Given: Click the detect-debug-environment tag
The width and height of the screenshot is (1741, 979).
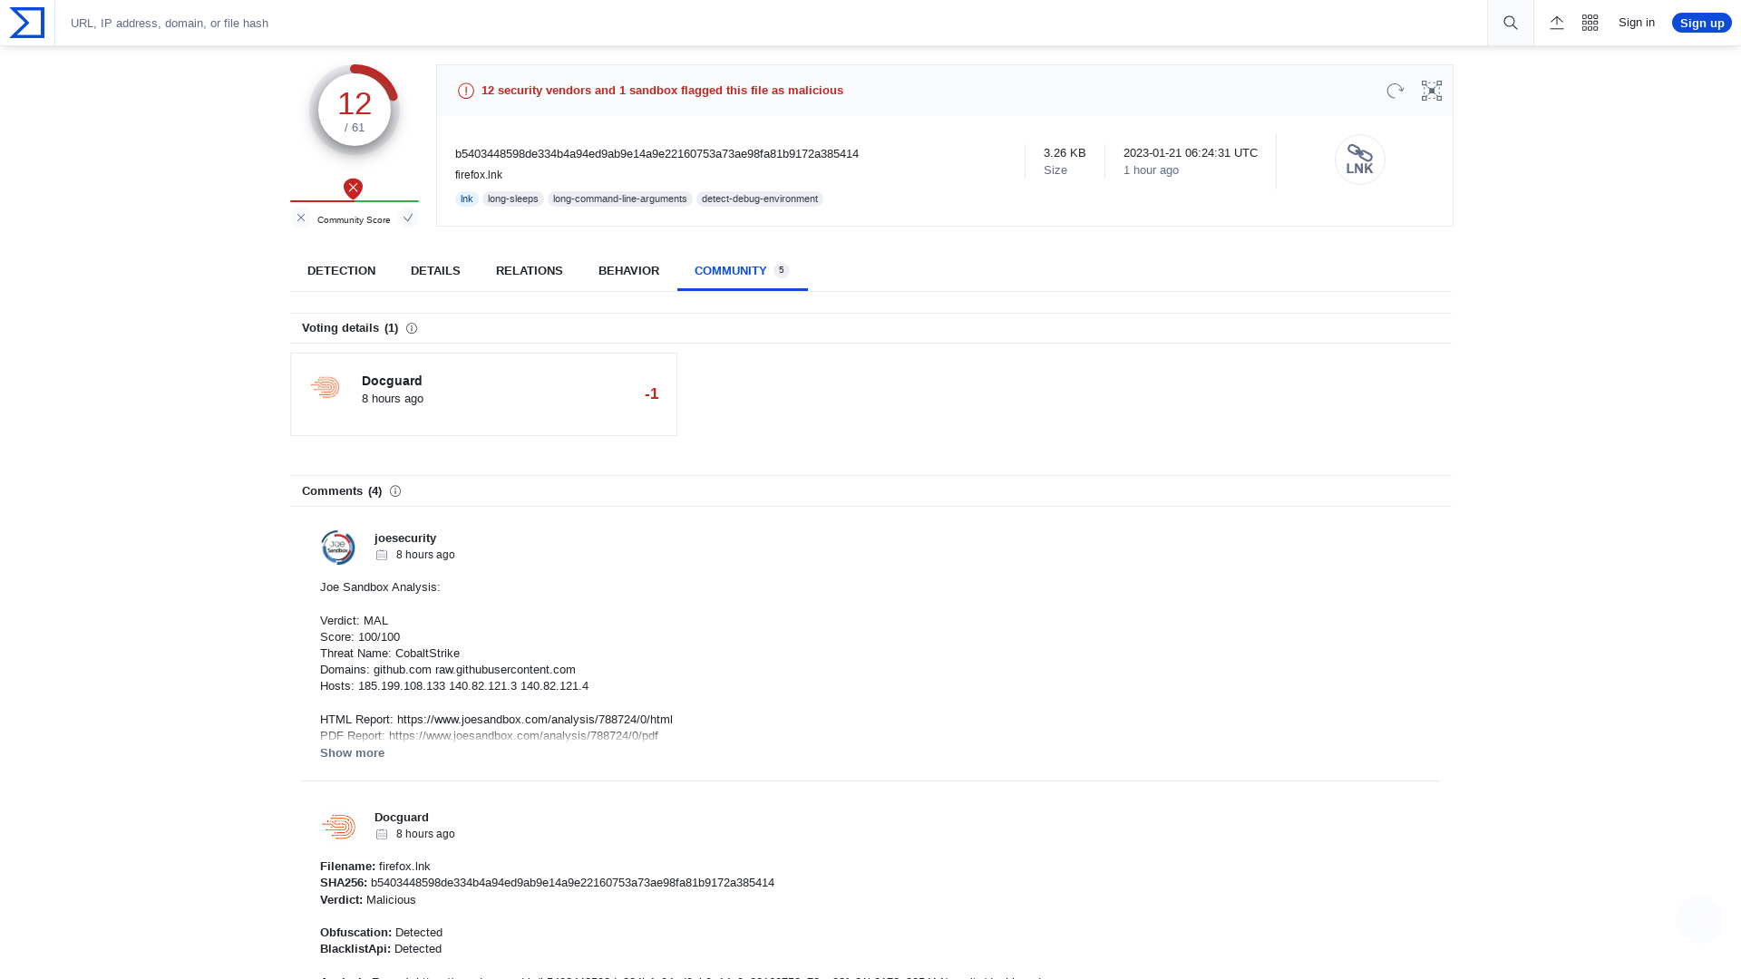Looking at the screenshot, I should coord(760,199).
